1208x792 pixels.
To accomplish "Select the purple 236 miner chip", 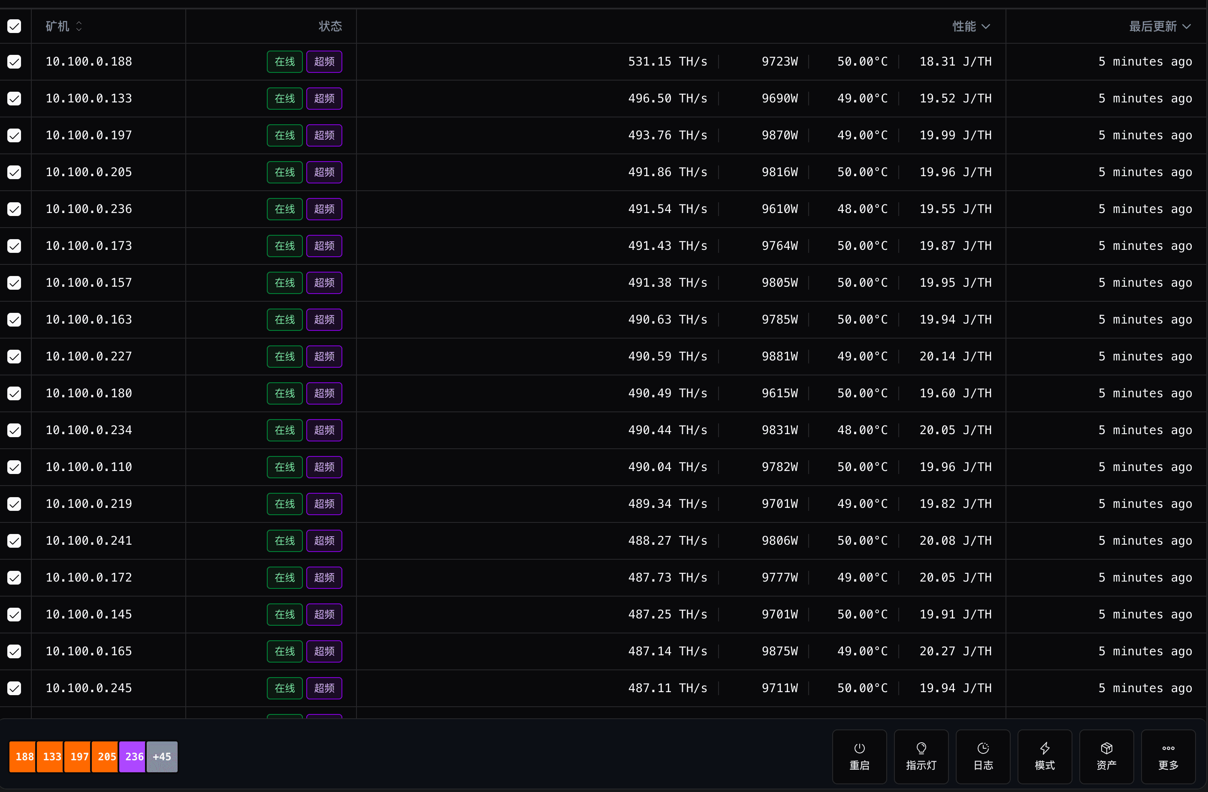I will point(133,756).
